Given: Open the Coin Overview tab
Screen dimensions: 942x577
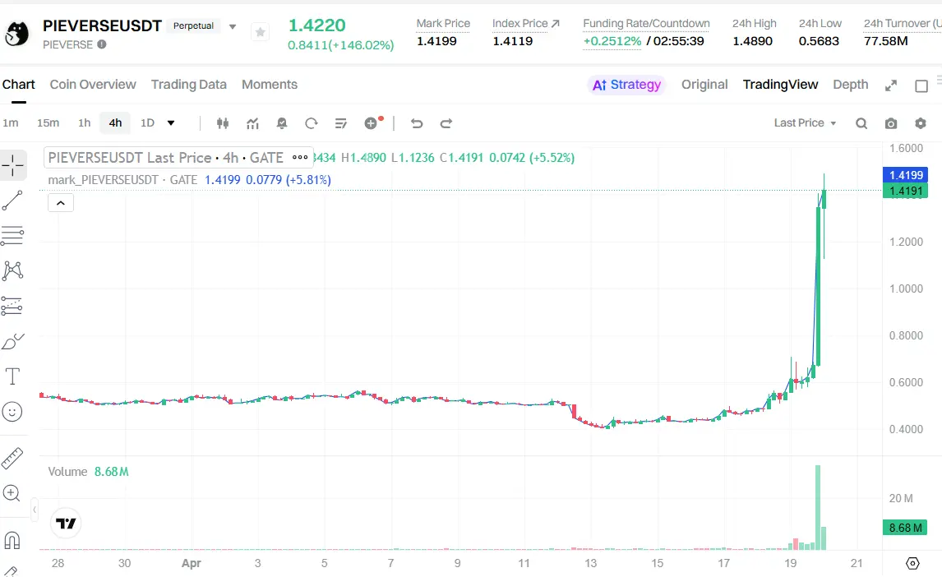Looking at the screenshot, I should [x=93, y=85].
